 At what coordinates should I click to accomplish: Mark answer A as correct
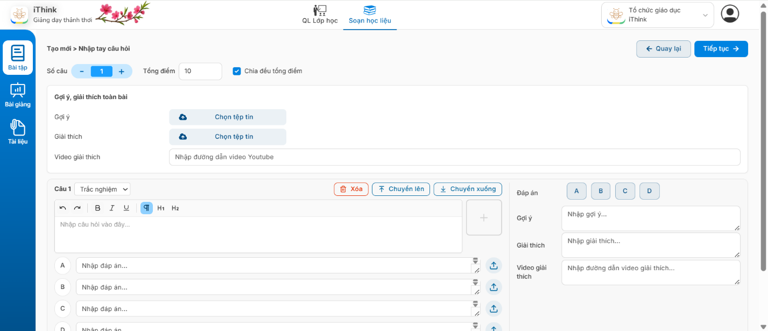pos(576,191)
